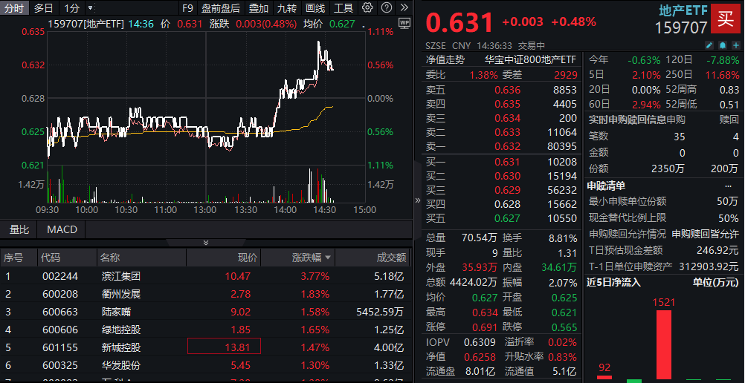
Task: Toggle 盘前盘后 pre/post-market display
Action: point(220,8)
